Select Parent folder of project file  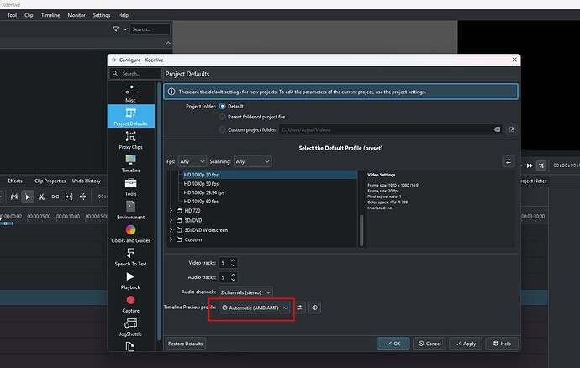click(x=222, y=117)
